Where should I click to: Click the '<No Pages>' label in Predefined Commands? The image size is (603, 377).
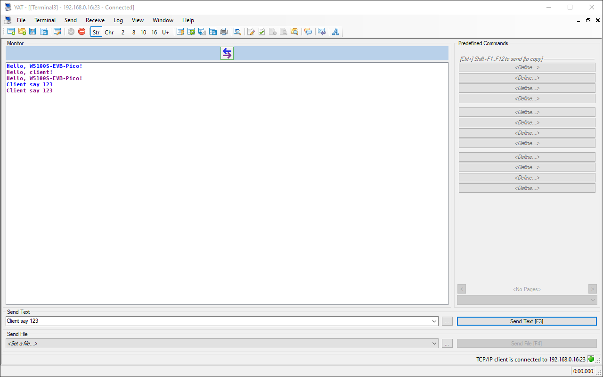coord(527,289)
